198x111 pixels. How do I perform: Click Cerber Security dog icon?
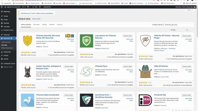(28, 71)
